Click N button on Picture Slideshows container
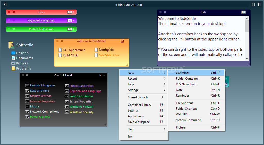264x145 pixels. 70,29
